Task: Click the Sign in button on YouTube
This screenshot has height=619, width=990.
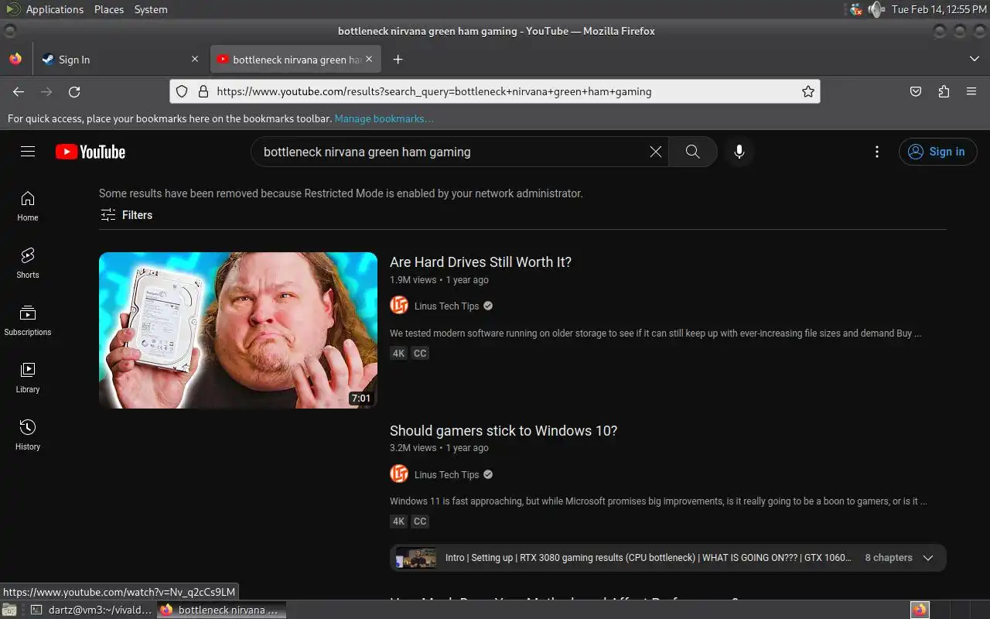Action: tap(937, 152)
